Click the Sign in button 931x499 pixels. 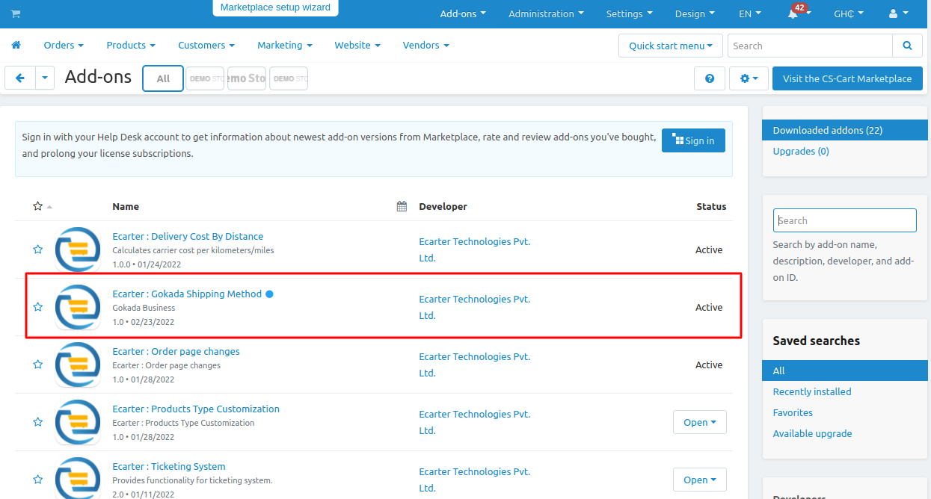point(693,140)
